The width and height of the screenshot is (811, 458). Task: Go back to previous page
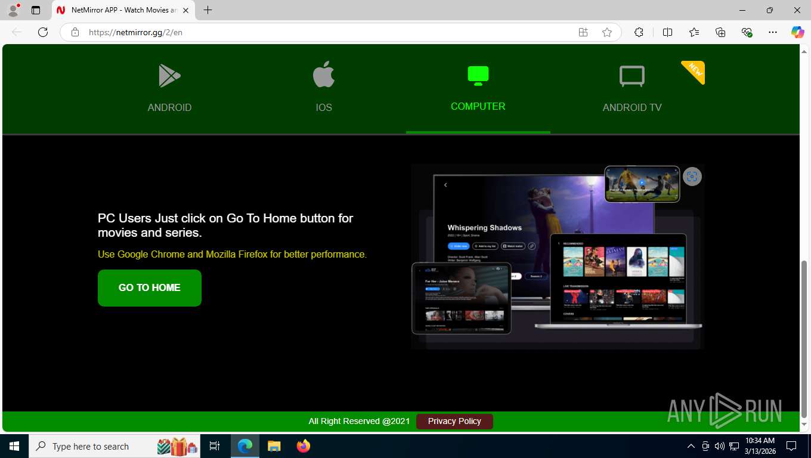coord(17,32)
